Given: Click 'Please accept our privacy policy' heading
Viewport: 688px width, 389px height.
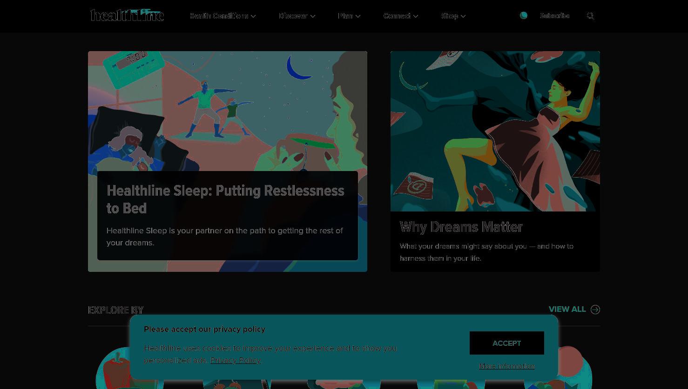Looking at the screenshot, I should [x=204, y=329].
